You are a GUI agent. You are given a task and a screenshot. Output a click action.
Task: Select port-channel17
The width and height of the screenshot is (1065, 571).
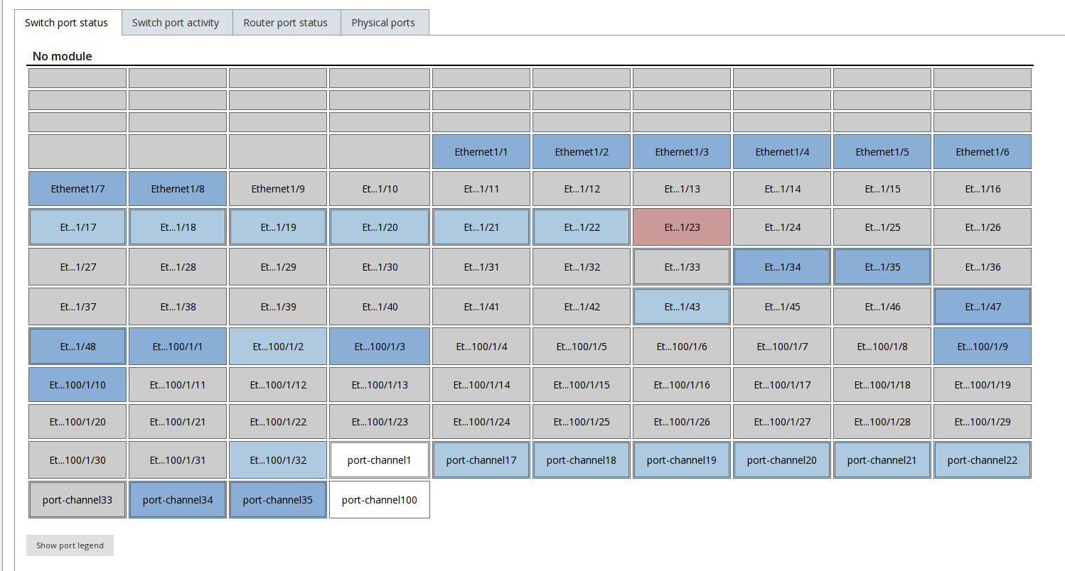pos(481,460)
